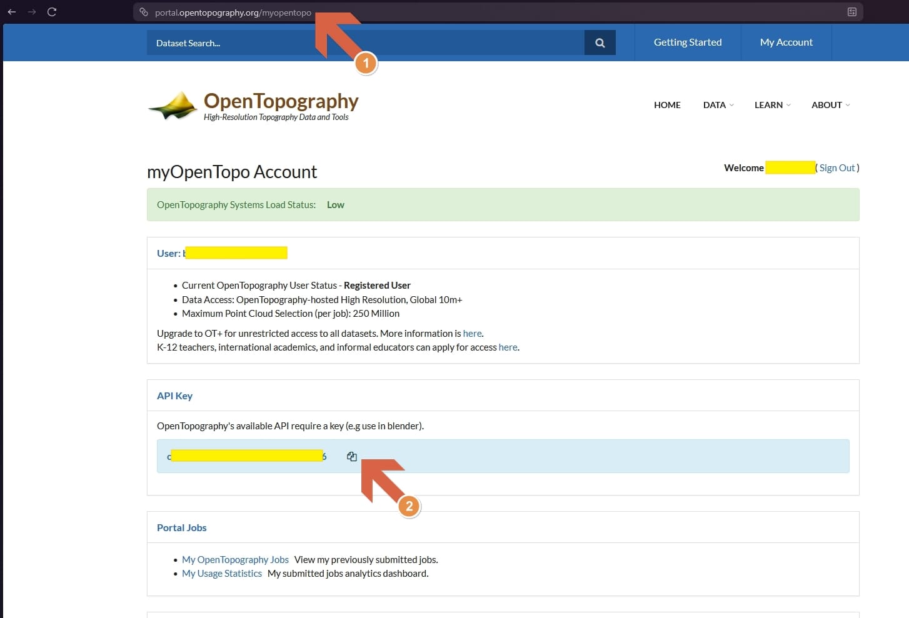Go back using the browser back arrow

pyautogui.click(x=12, y=12)
